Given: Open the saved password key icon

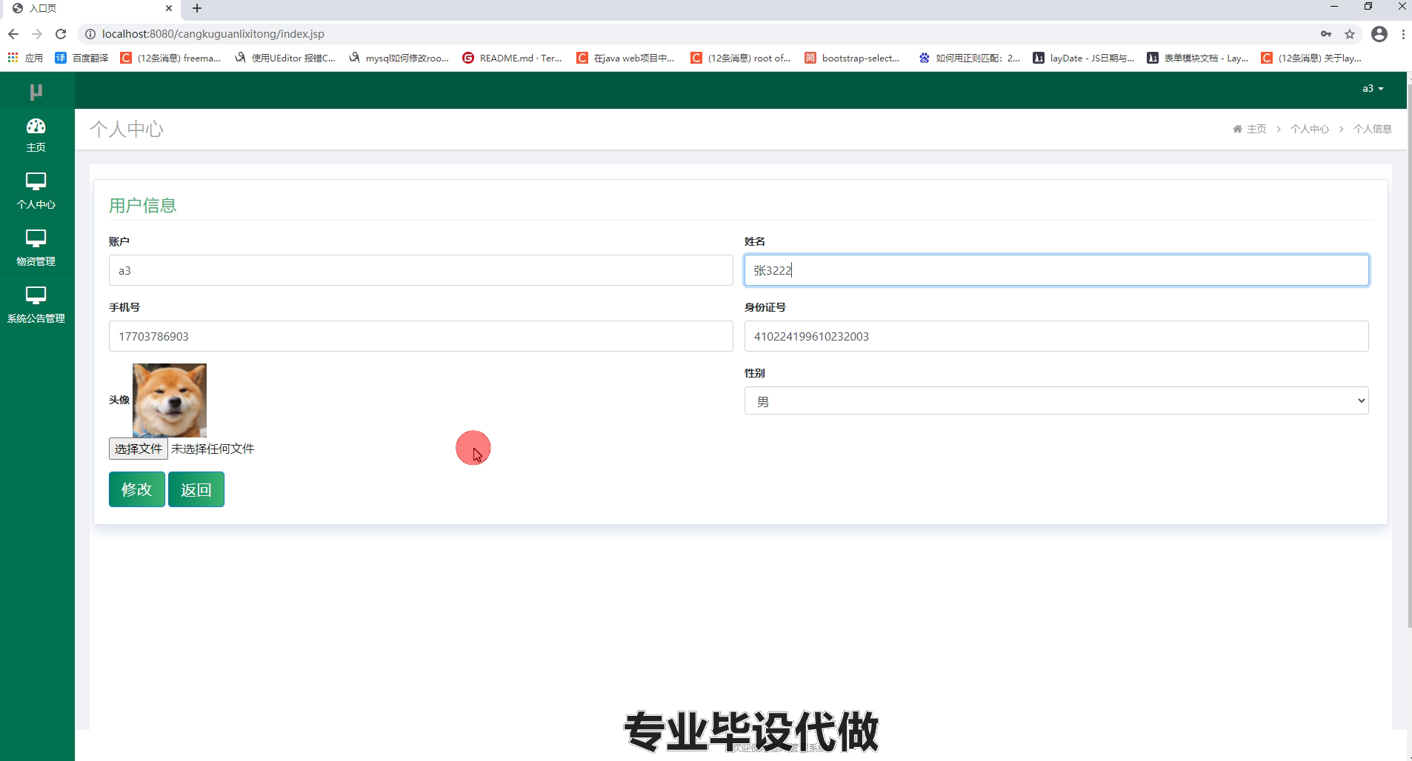Looking at the screenshot, I should [x=1326, y=34].
